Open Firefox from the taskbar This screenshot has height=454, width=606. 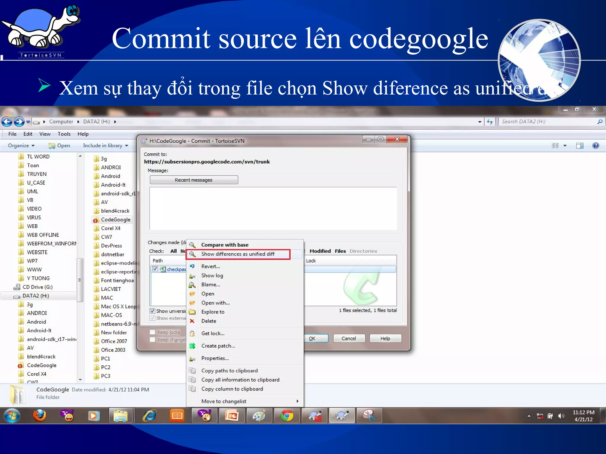40,416
